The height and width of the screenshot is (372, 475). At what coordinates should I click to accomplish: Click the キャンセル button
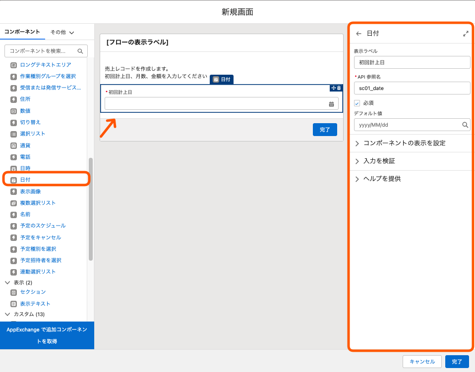(x=422, y=362)
